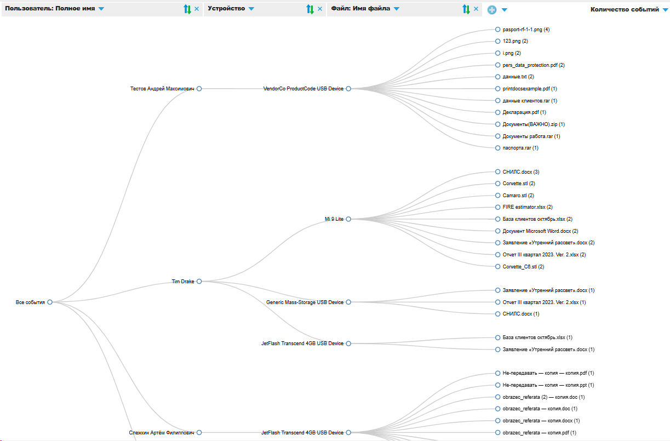Swap sort order icon for file name column
This screenshot has height=441, width=670.
click(x=466, y=9)
